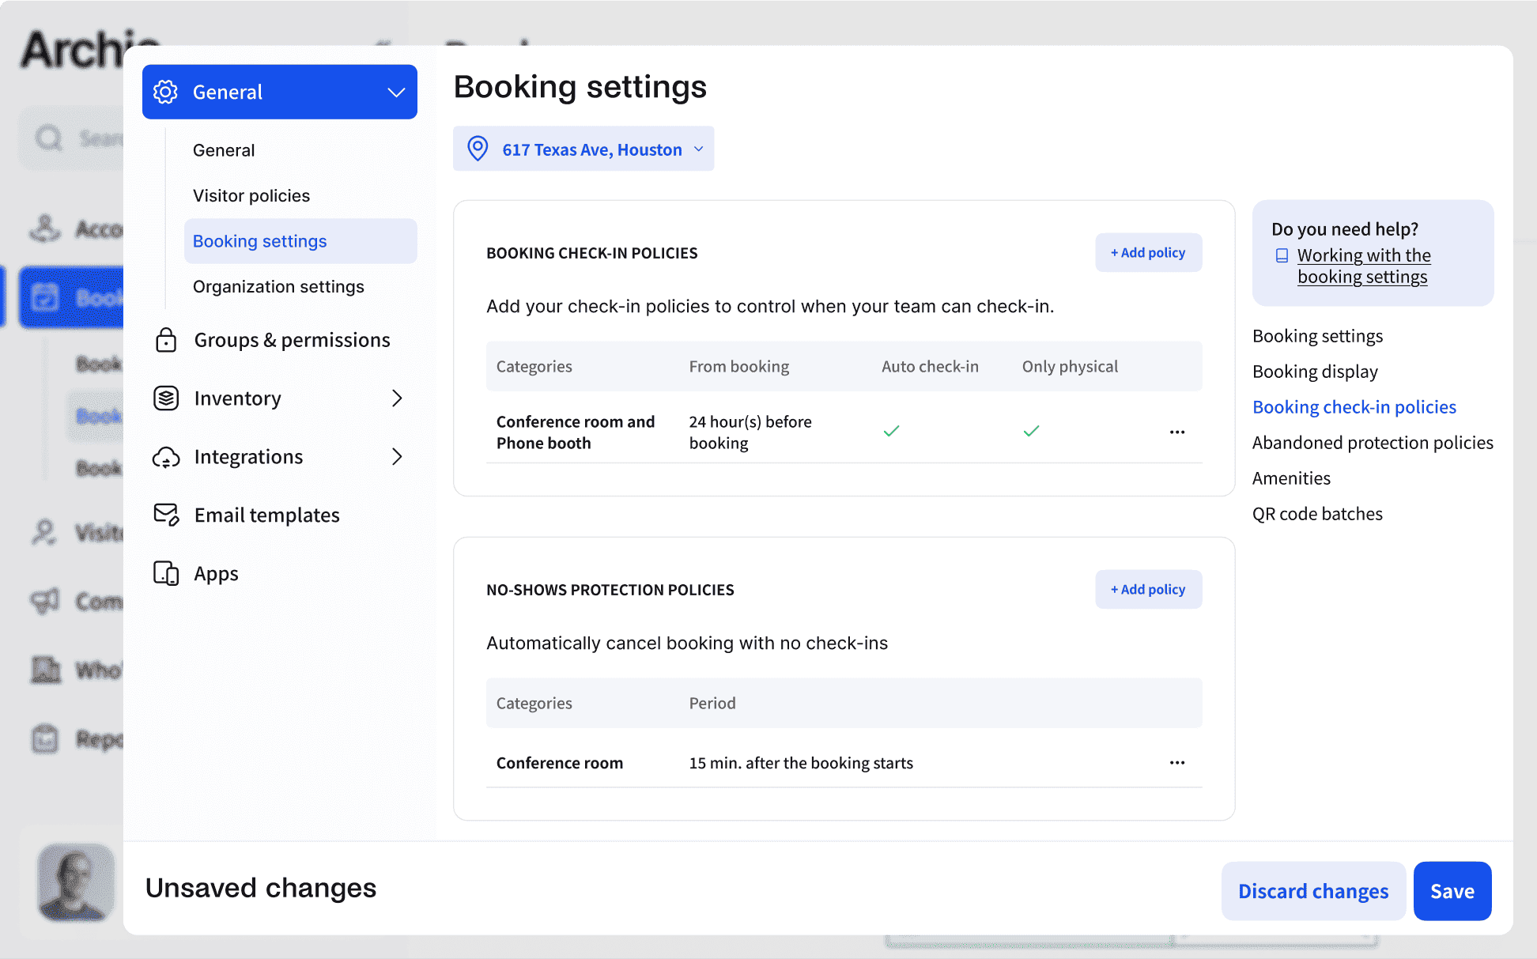1537x959 pixels.
Task: Select the Email templates envelope icon
Action: [166, 515]
